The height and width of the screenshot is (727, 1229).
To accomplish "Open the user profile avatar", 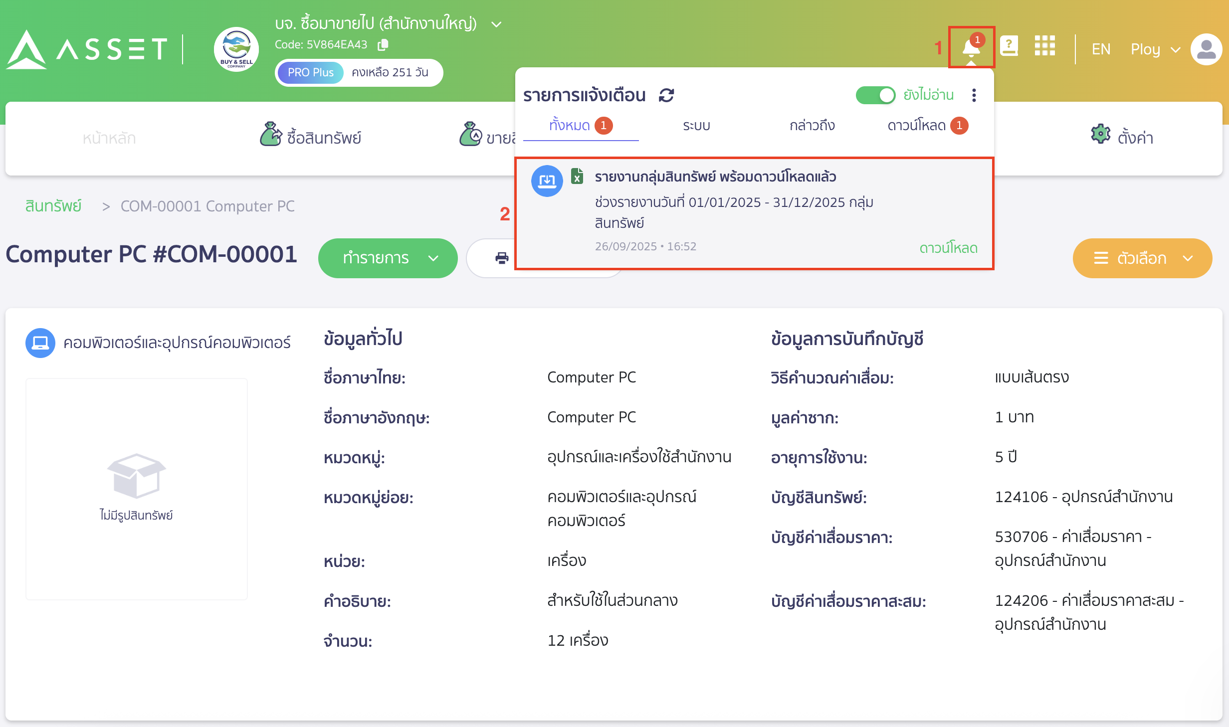I will [x=1206, y=48].
